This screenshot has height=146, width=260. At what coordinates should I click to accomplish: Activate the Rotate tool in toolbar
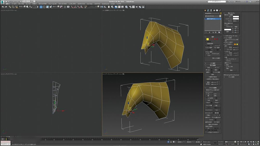(x=44, y=7)
